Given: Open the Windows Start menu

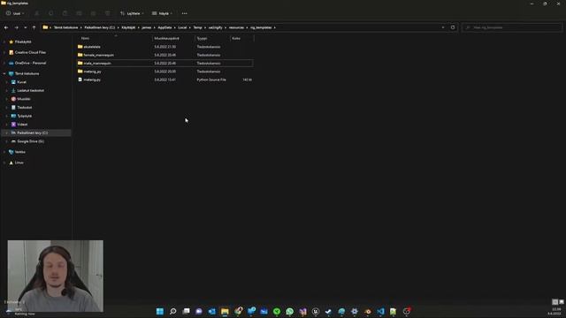Looking at the screenshot, I should pyautogui.click(x=160, y=311).
